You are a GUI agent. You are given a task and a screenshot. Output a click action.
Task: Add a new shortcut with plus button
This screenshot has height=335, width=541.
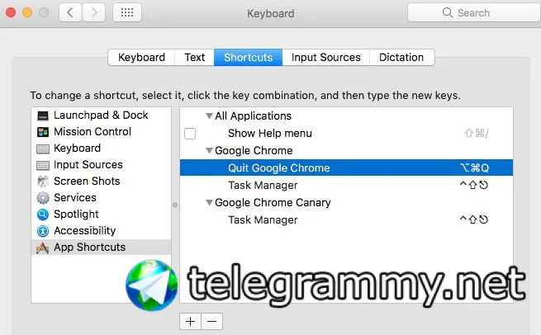(x=191, y=321)
